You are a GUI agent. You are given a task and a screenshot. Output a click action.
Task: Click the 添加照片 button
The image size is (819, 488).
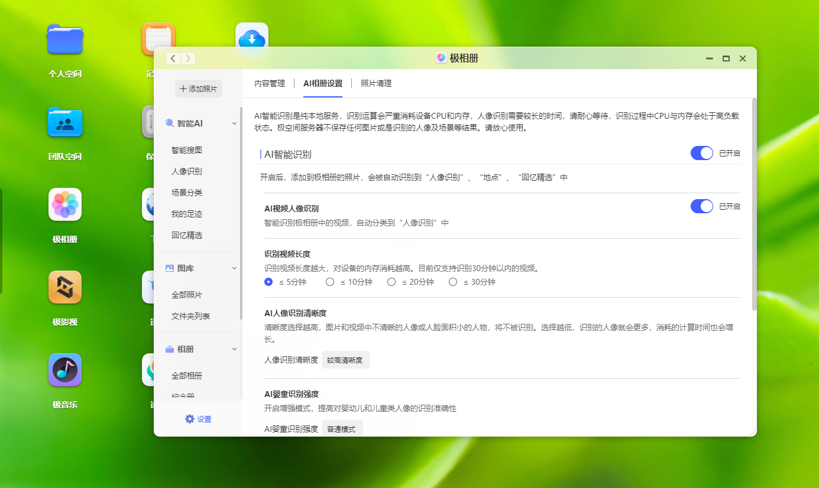[x=199, y=89]
